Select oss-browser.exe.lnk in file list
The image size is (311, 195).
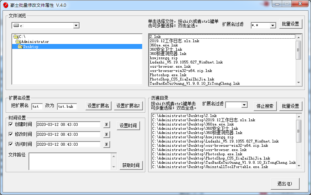click(222, 67)
